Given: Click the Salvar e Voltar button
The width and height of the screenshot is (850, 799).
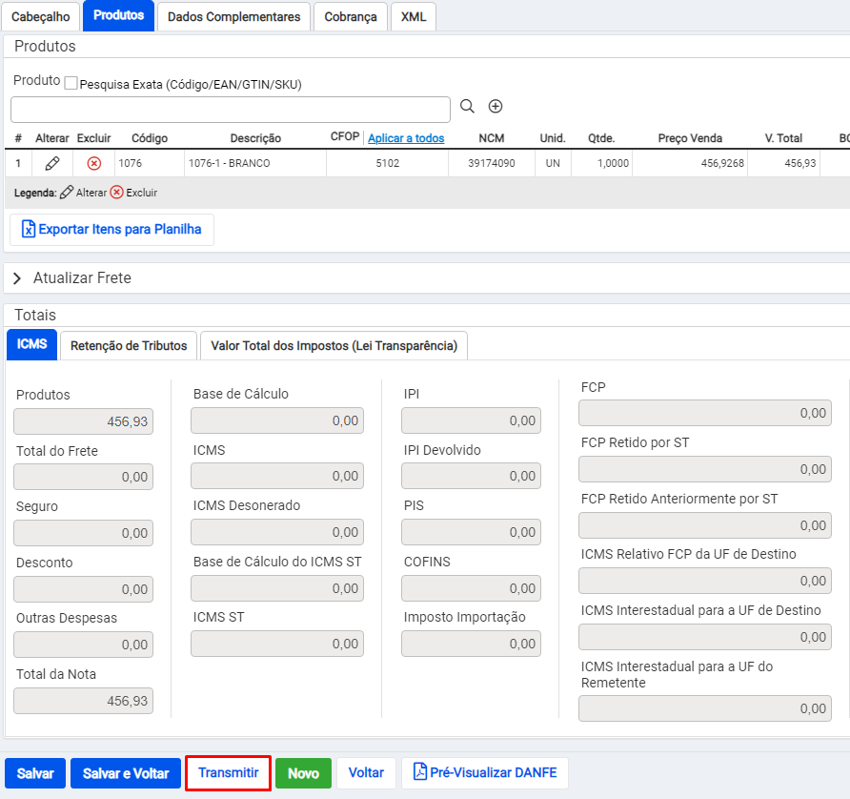Looking at the screenshot, I should click(x=126, y=773).
